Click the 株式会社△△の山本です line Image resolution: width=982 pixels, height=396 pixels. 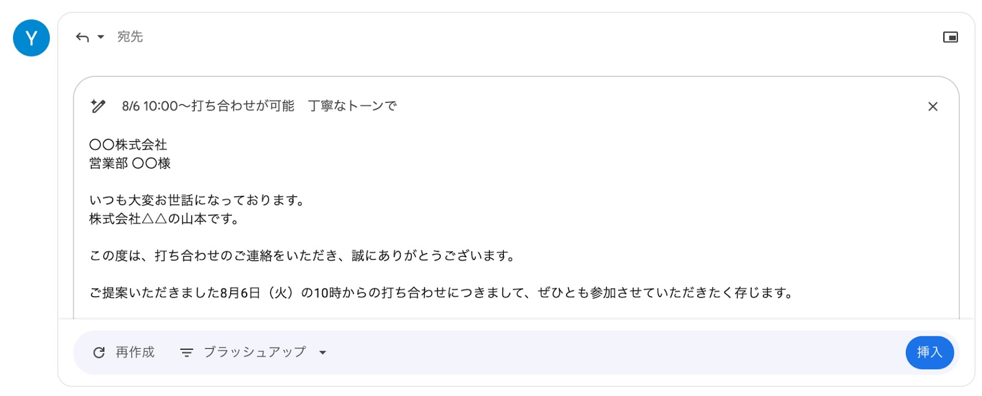(x=164, y=219)
